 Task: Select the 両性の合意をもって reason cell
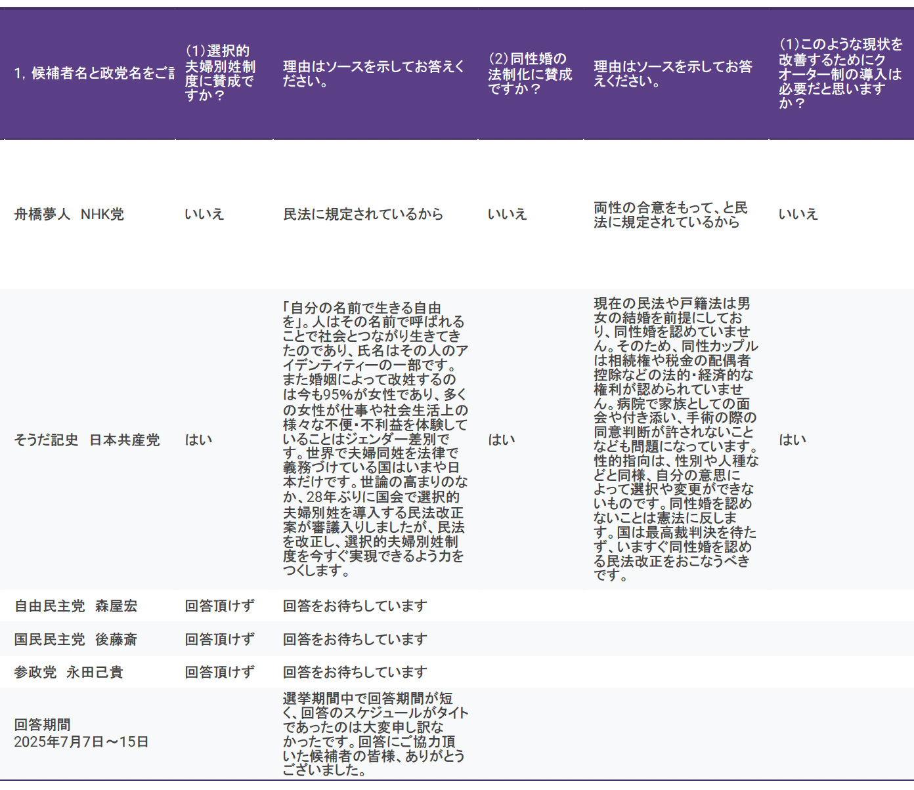(x=670, y=215)
